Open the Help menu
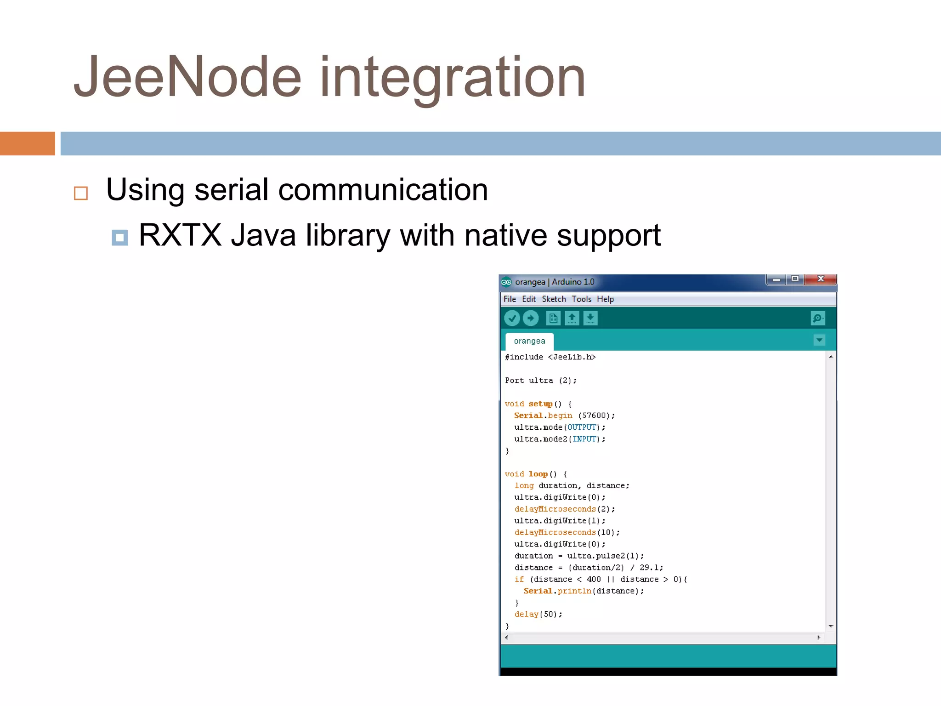Screen dimensions: 941x706 [605, 299]
